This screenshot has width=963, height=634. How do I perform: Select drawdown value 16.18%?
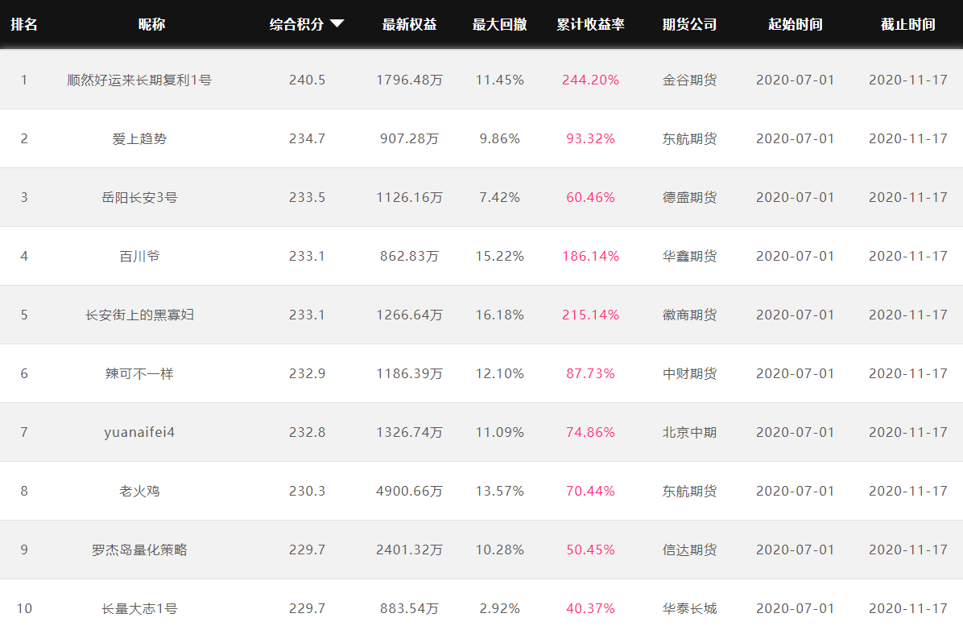tap(499, 315)
